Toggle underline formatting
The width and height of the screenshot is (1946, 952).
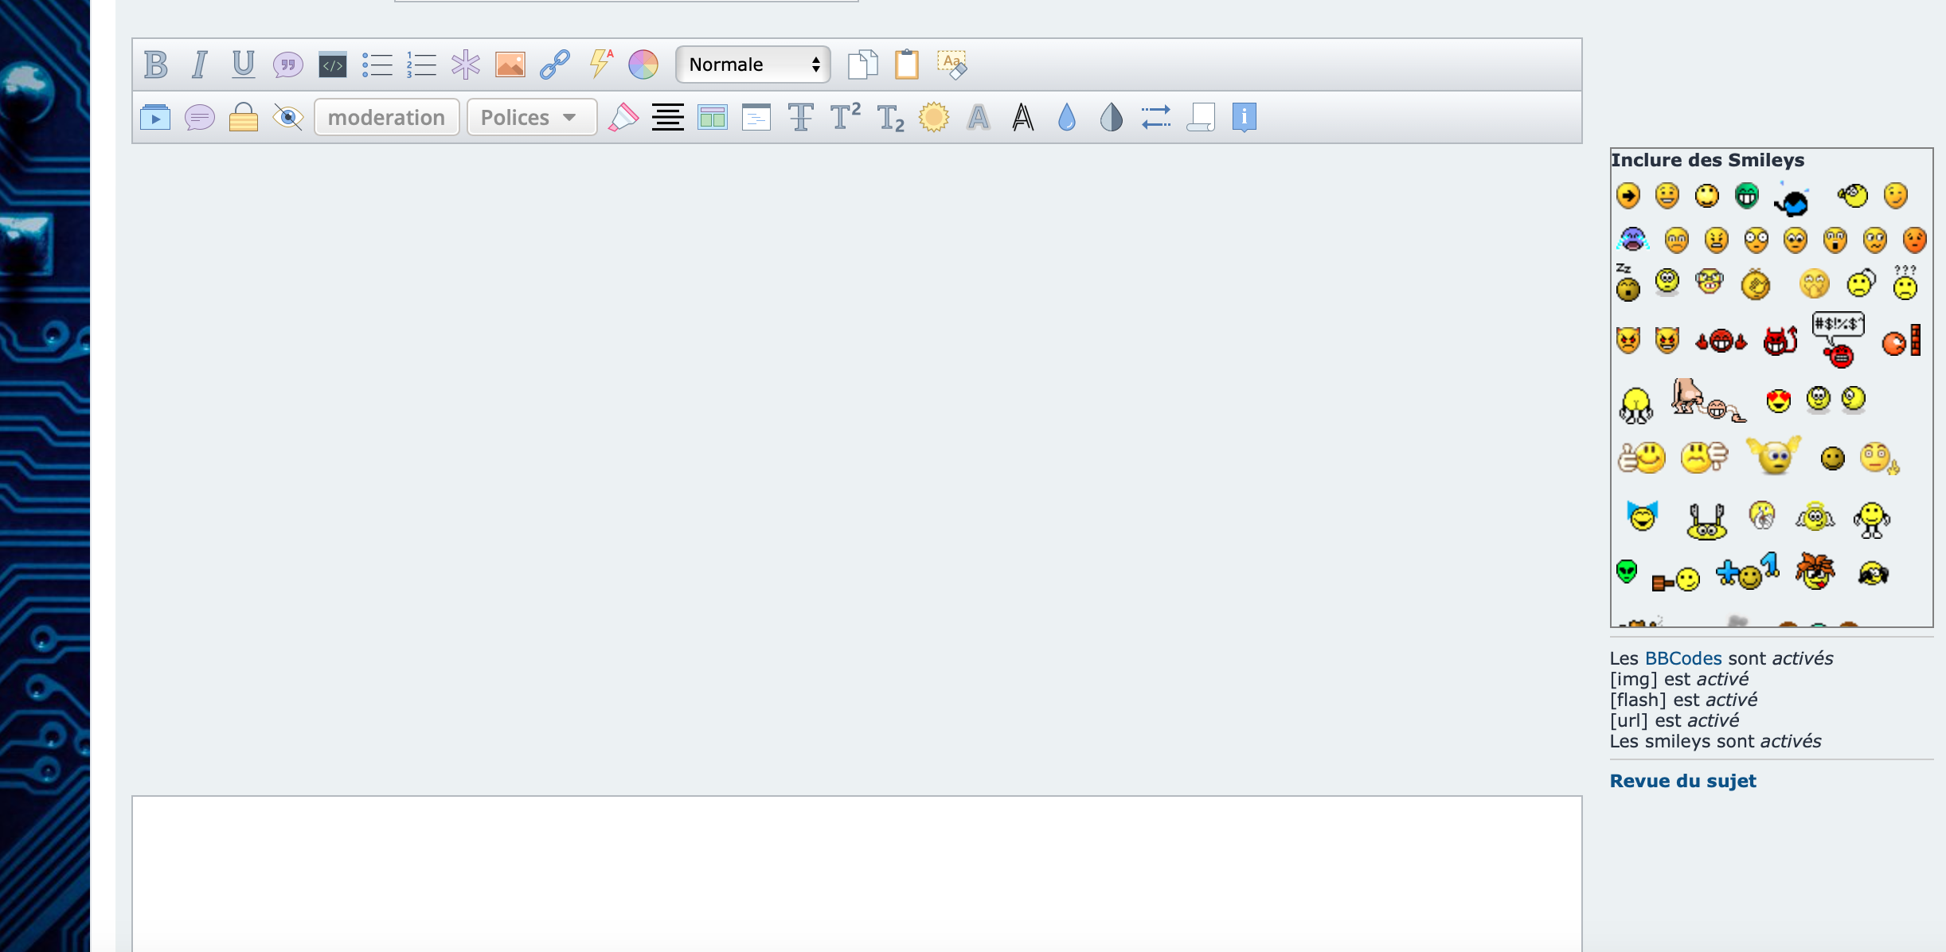(x=243, y=64)
